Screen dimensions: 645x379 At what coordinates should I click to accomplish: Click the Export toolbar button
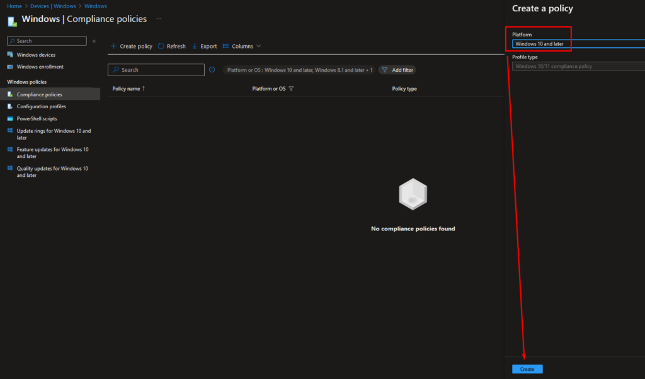tap(204, 46)
